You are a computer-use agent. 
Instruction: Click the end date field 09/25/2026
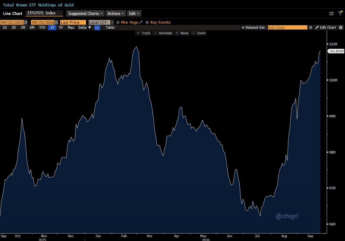(x=43, y=22)
